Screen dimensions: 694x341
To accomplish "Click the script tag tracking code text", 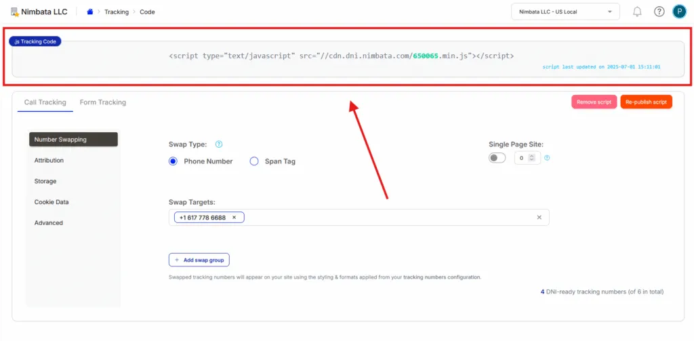I will tap(342, 56).
